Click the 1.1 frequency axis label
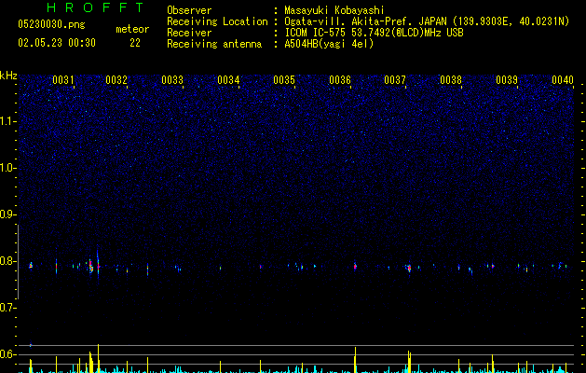 pos(8,121)
